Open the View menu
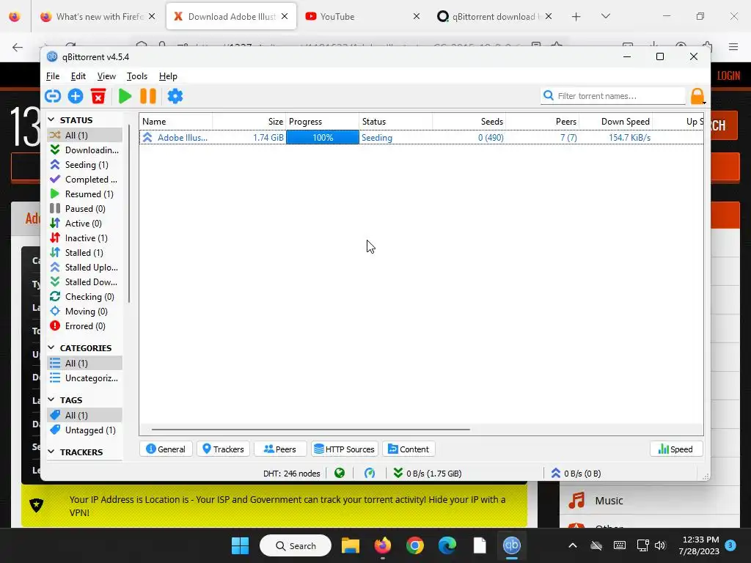Screen dimensions: 751x563 pyautogui.click(x=106, y=76)
